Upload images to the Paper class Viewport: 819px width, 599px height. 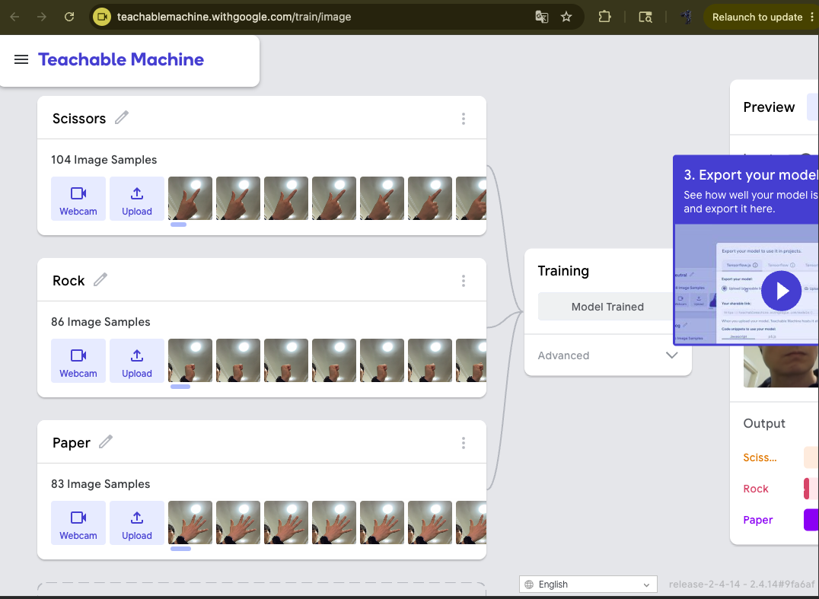[137, 523]
